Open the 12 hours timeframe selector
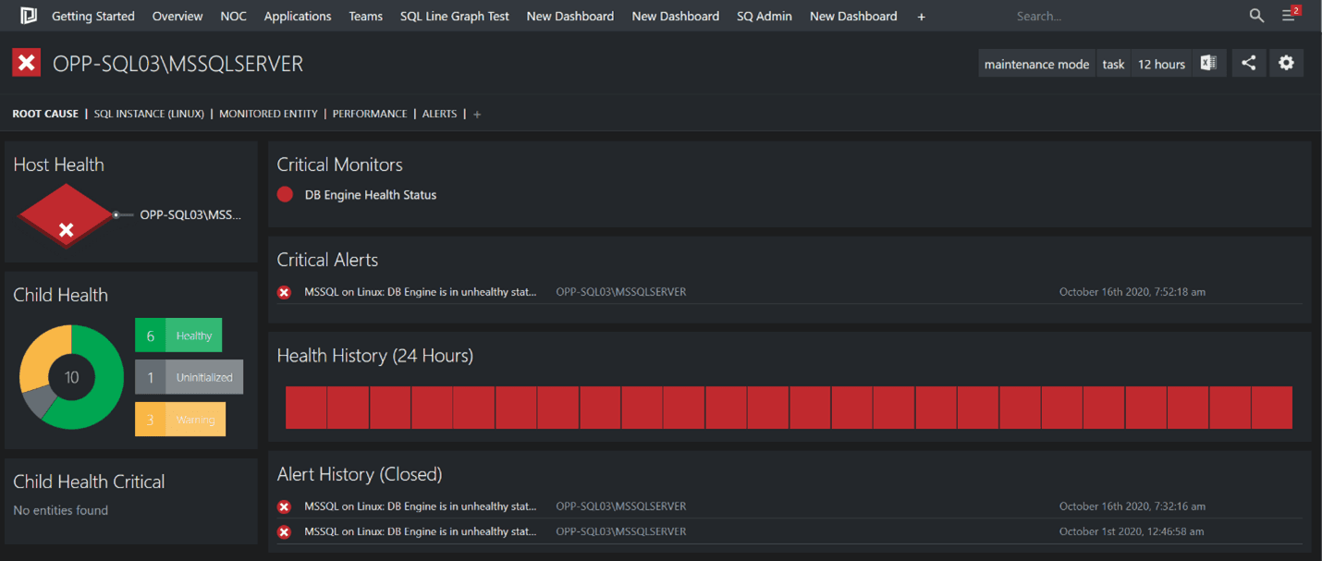This screenshot has height=561, width=1322. coord(1161,63)
